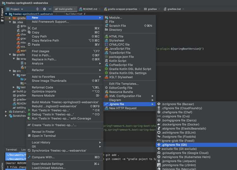
Task: Open the XML Configuration File submenu
Action: click(130, 96)
